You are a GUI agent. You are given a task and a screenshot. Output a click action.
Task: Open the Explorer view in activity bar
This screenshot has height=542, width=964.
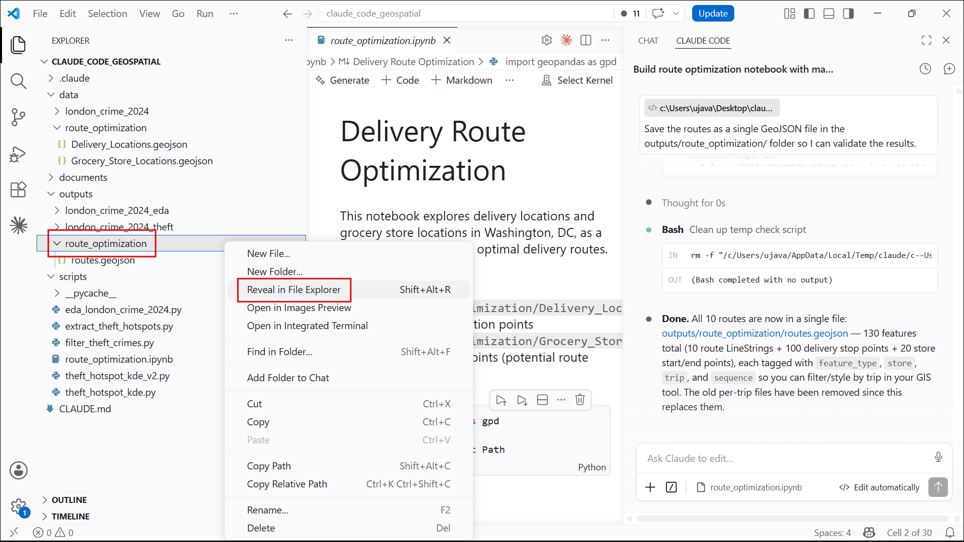(x=19, y=45)
